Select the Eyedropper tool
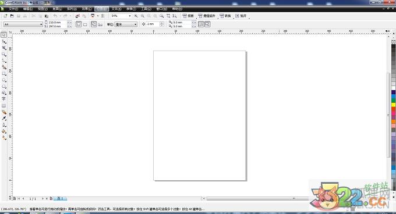Image resolution: width=396 pixels, height=214 pixels. point(4,119)
